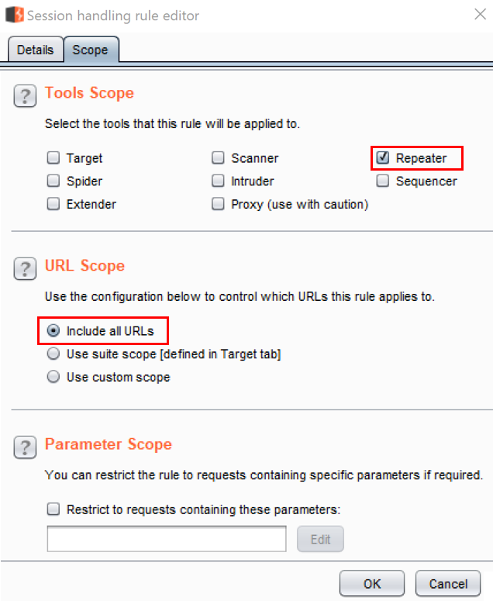Screen dimensions: 493x601
Task: Click the Parameter Scope help icon
Action: (x=25, y=447)
